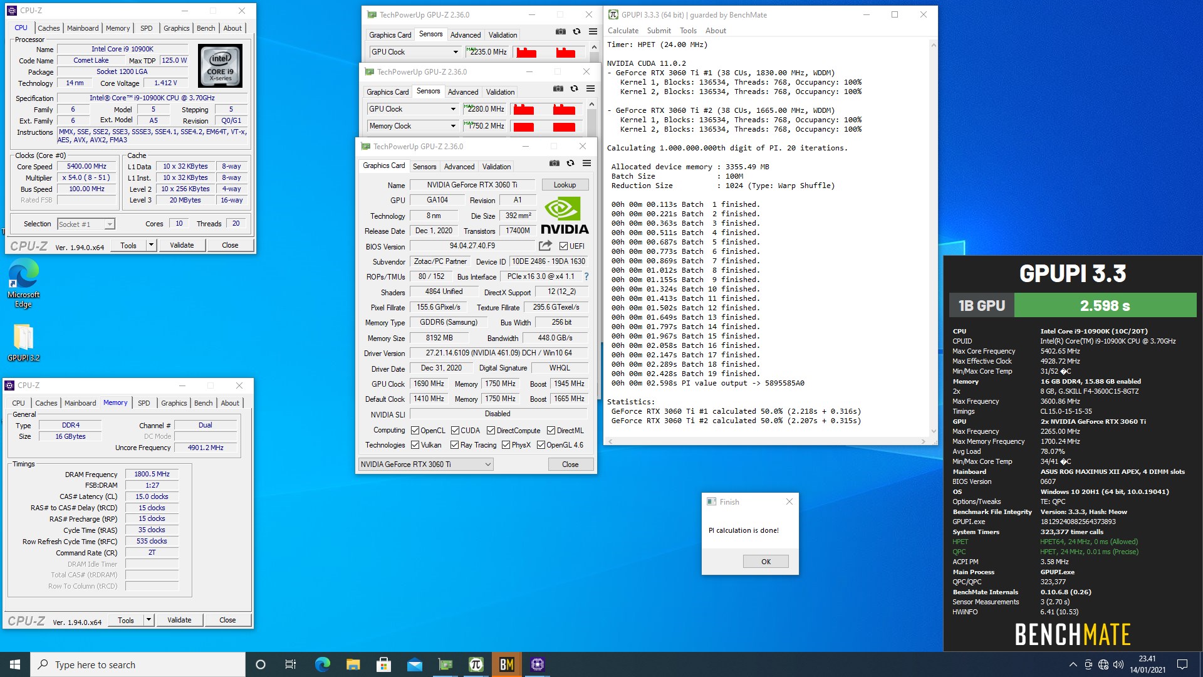The image size is (1203, 677).
Task: Open Task View on taskbar
Action: [x=291, y=664]
